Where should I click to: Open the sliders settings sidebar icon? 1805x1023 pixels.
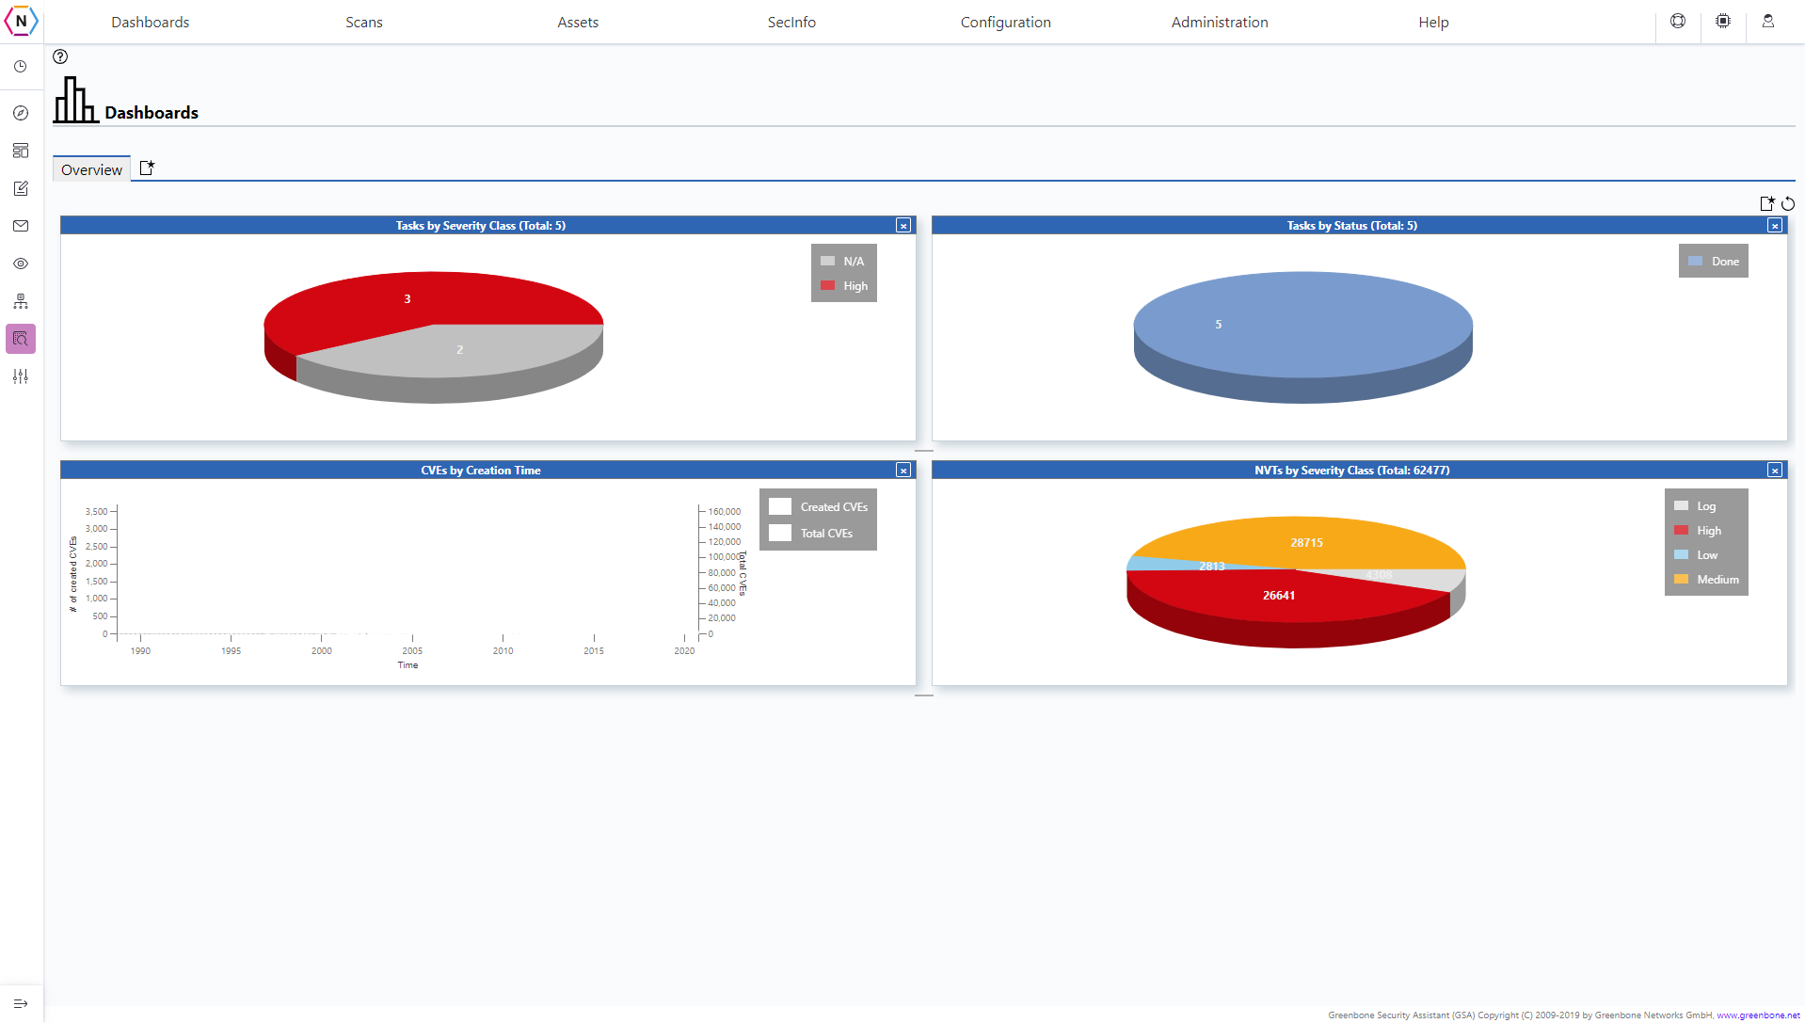21,376
